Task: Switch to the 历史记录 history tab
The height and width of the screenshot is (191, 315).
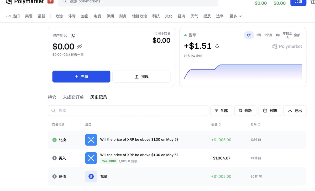Action: [x=99, y=97]
